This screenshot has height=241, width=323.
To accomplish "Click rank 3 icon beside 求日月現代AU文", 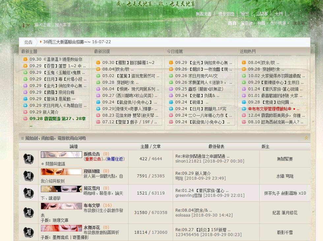I will click(171, 75).
